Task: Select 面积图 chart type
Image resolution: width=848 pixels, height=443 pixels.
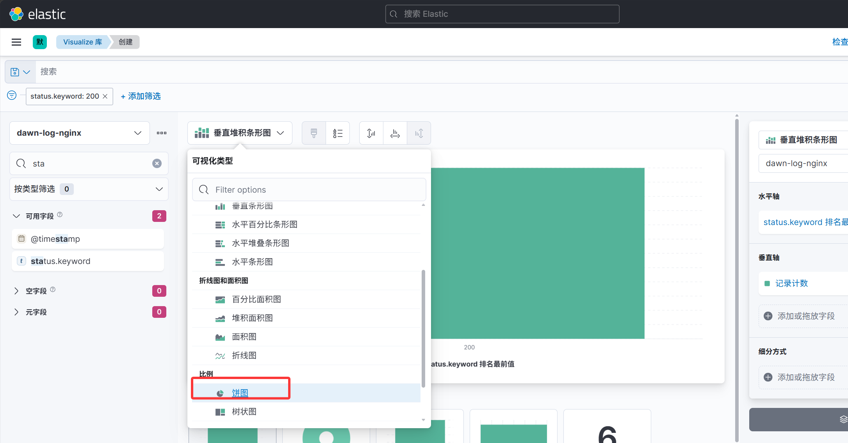Action: pyautogui.click(x=306, y=337)
